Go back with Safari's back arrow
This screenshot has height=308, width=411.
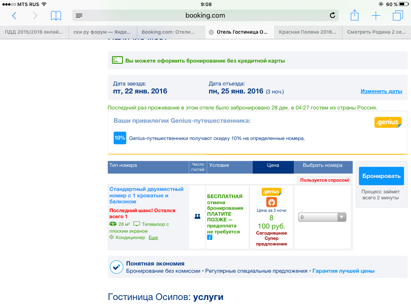click(x=14, y=16)
